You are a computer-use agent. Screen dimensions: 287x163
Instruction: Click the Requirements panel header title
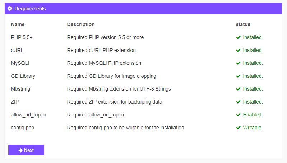point(30,9)
